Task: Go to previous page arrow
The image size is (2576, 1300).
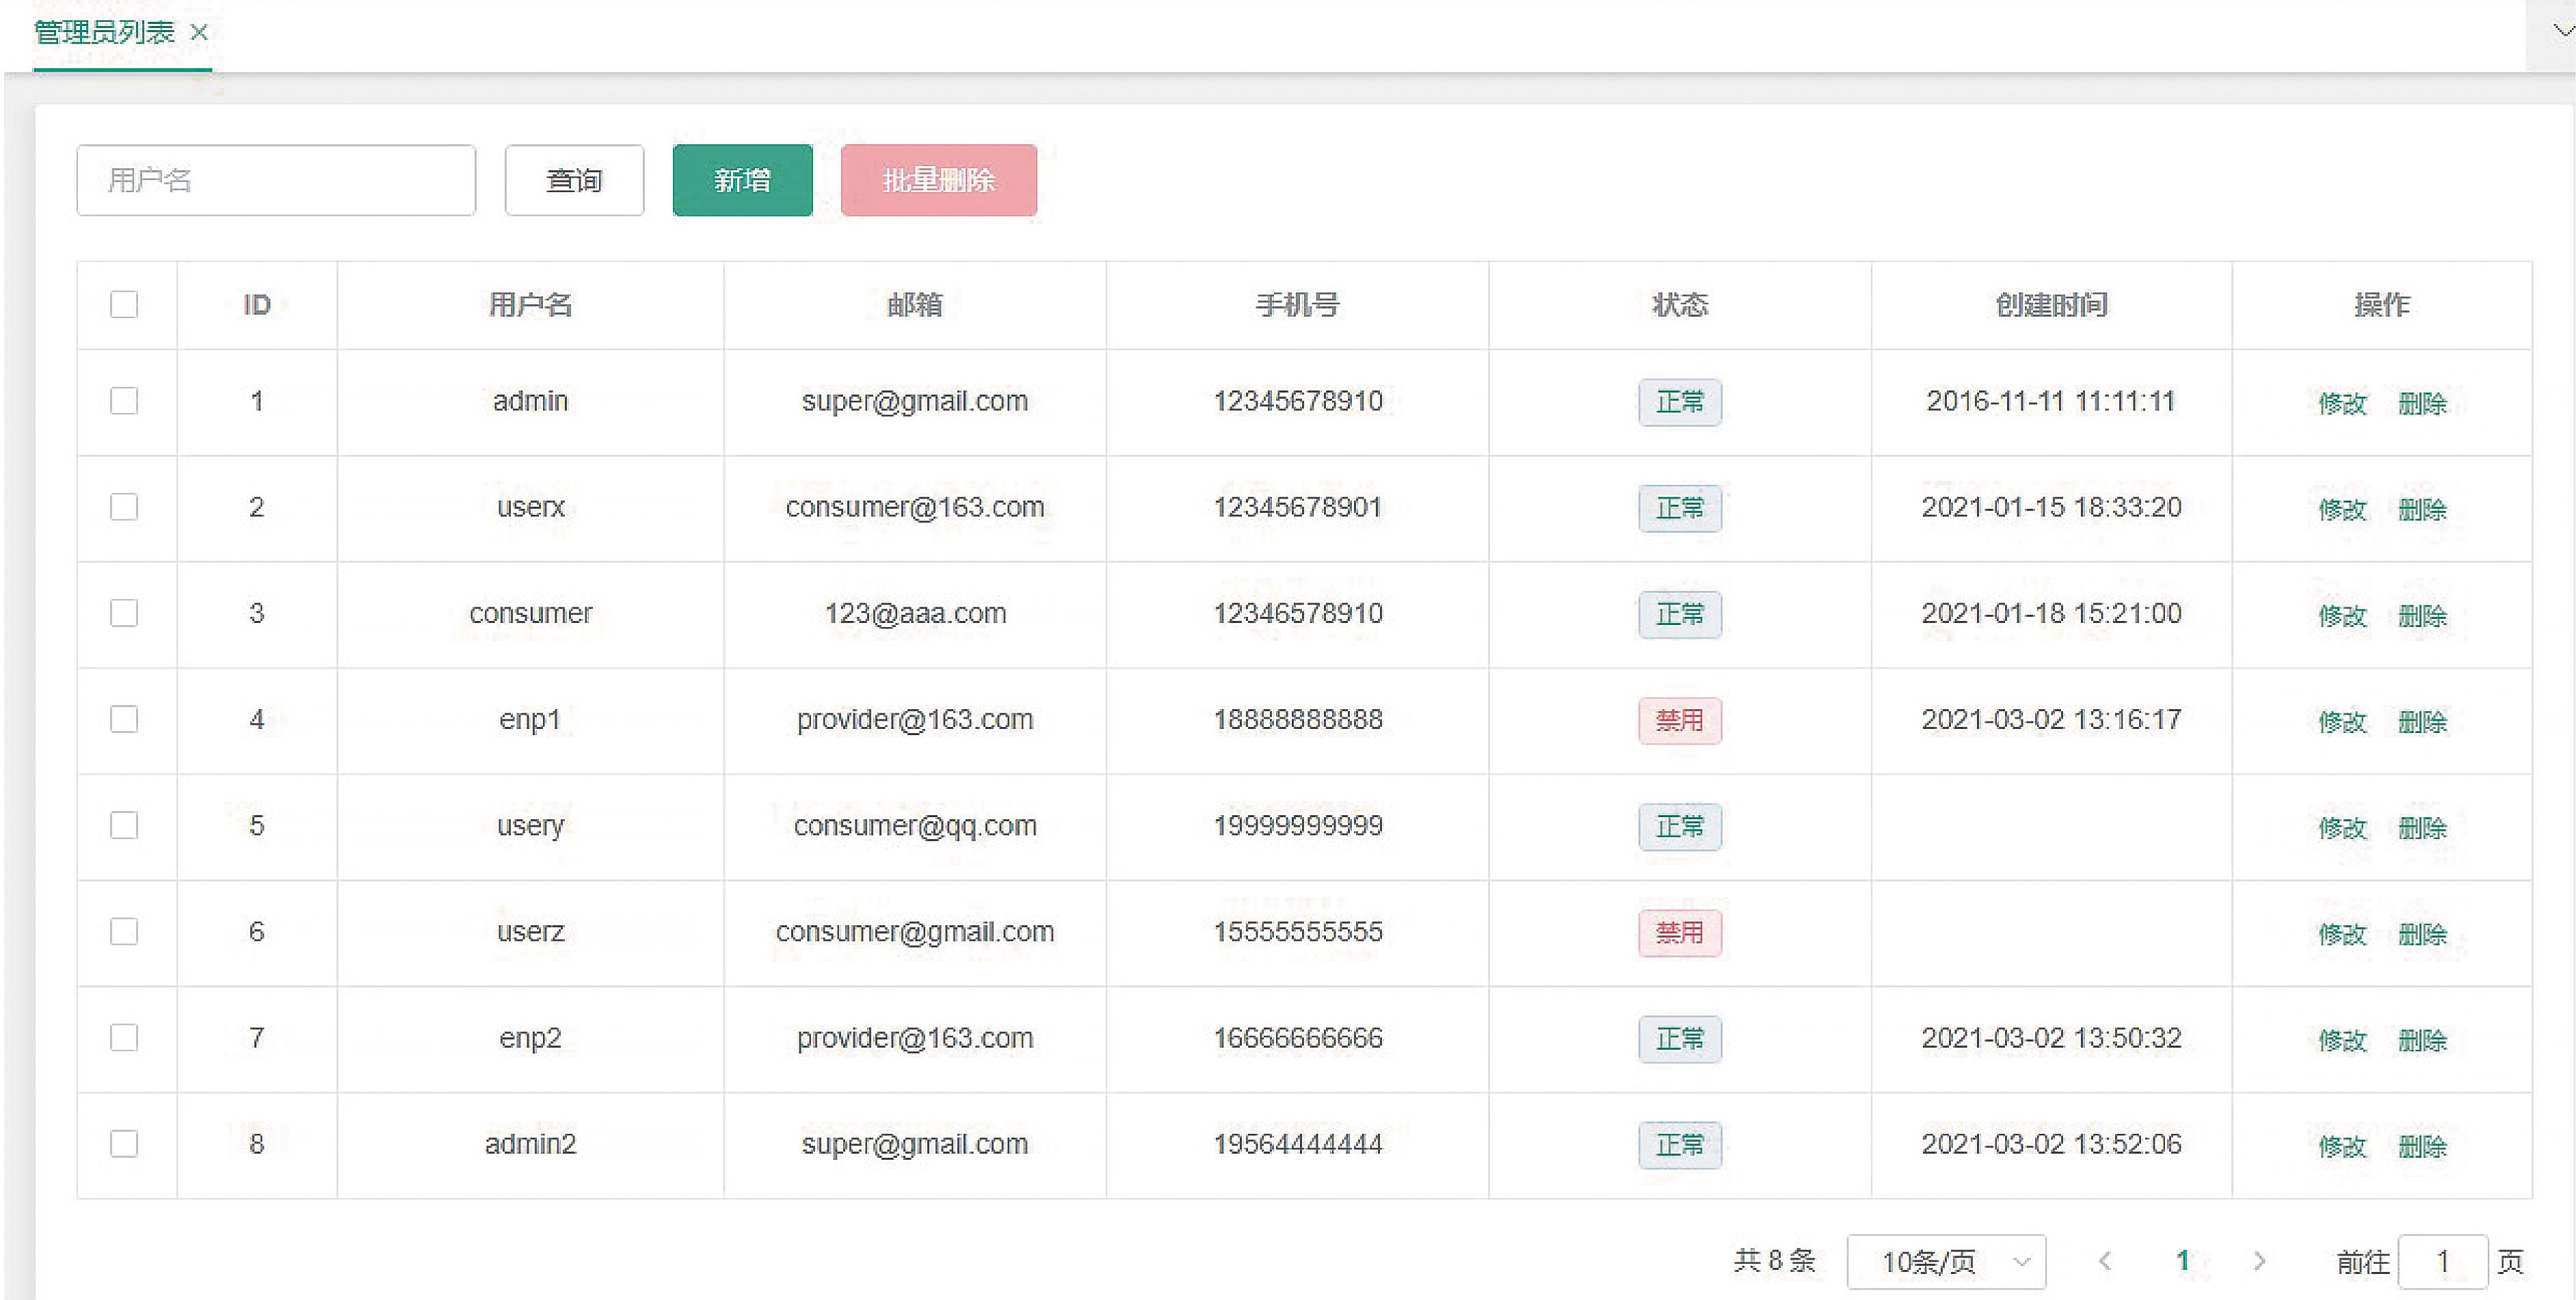Action: pyautogui.click(x=2104, y=1261)
